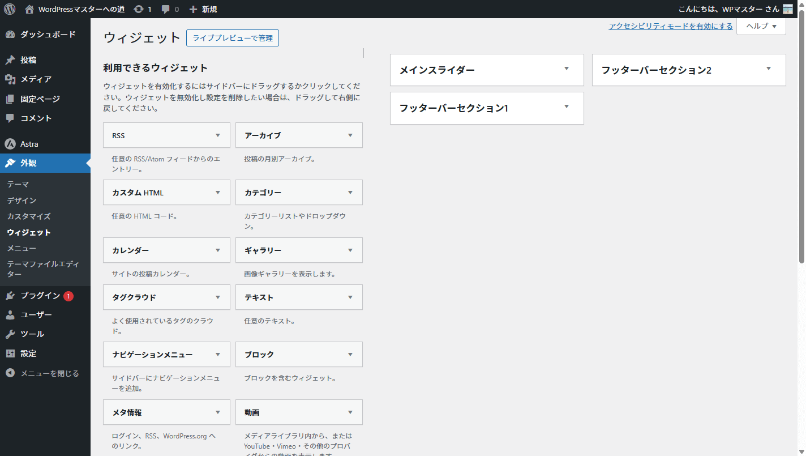The width and height of the screenshot is (806, 456).
Task: Open the ヘルプ dropdown tab
Action: click(x=761, y=26)
